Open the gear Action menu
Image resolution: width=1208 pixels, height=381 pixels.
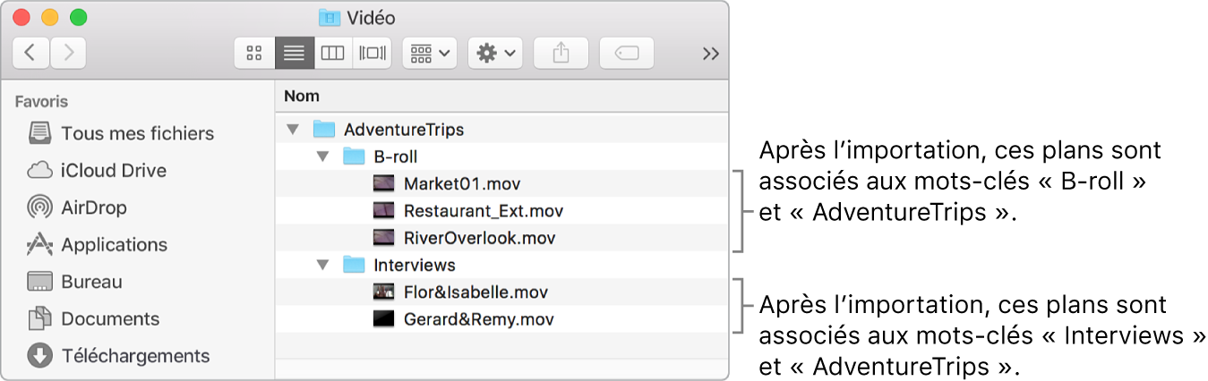point(496,53)
